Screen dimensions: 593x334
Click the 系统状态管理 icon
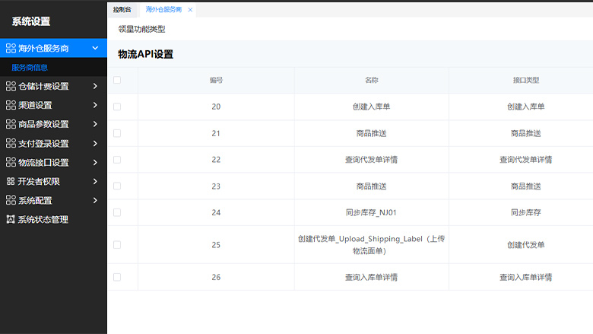(11, 219)
